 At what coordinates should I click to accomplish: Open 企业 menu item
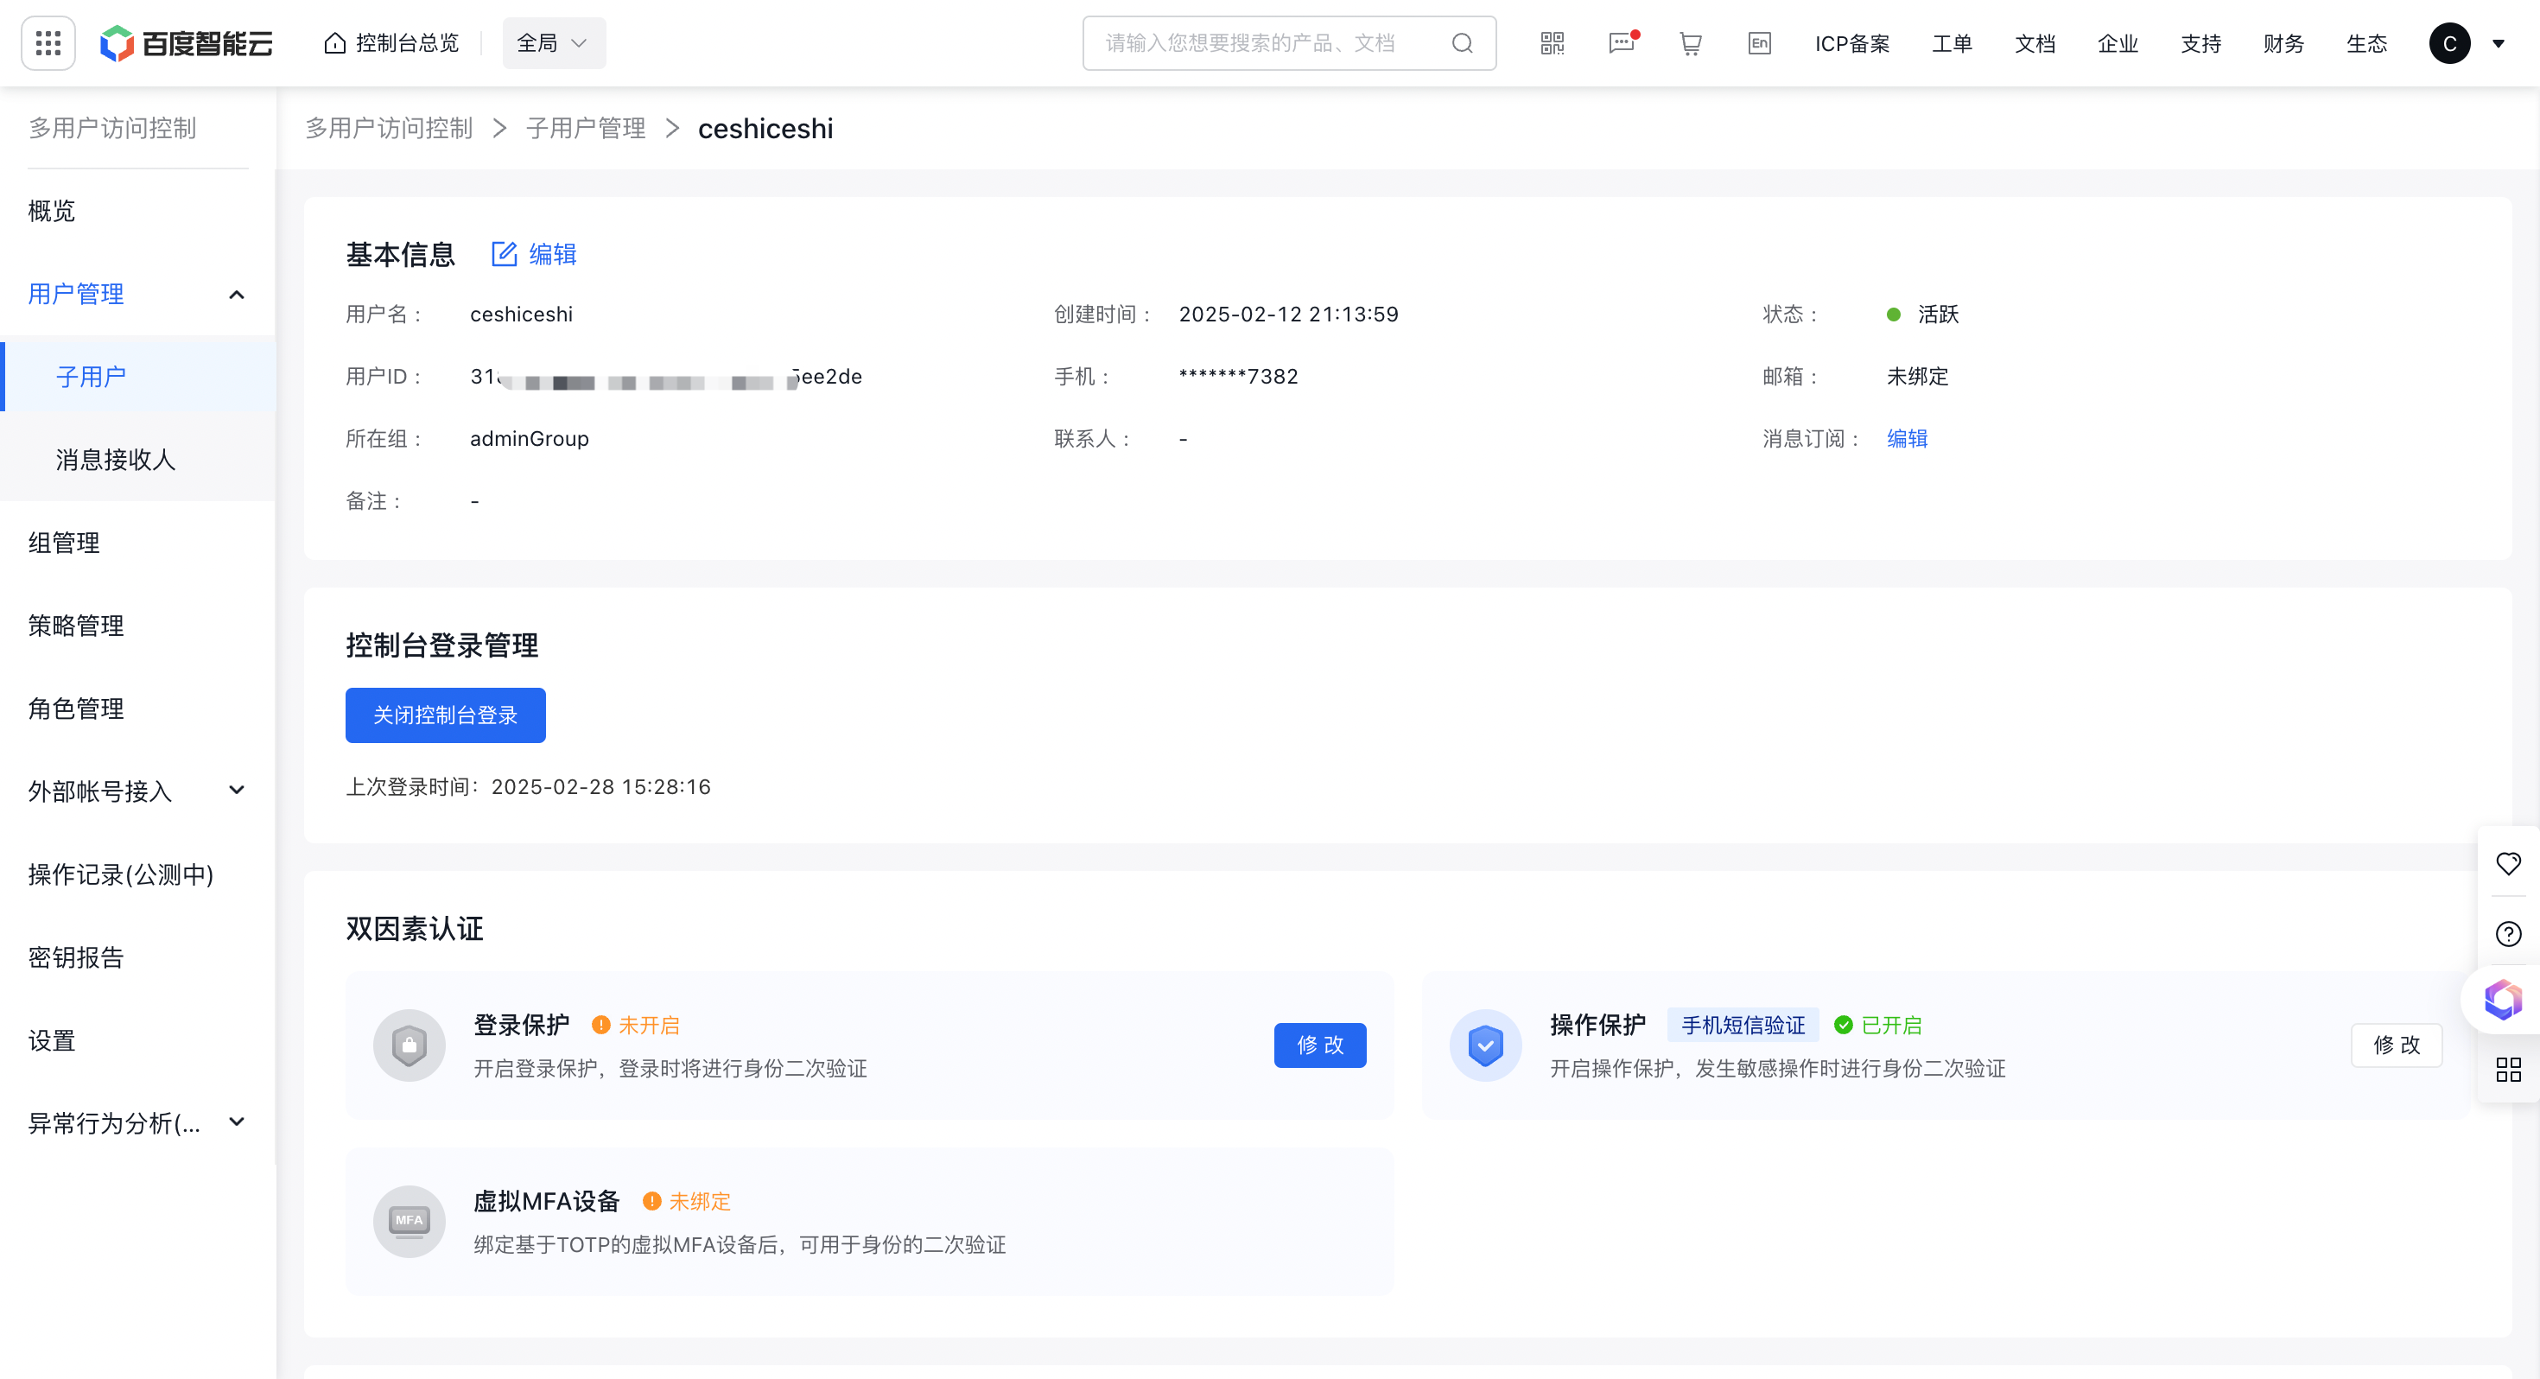click(2117, 43)
